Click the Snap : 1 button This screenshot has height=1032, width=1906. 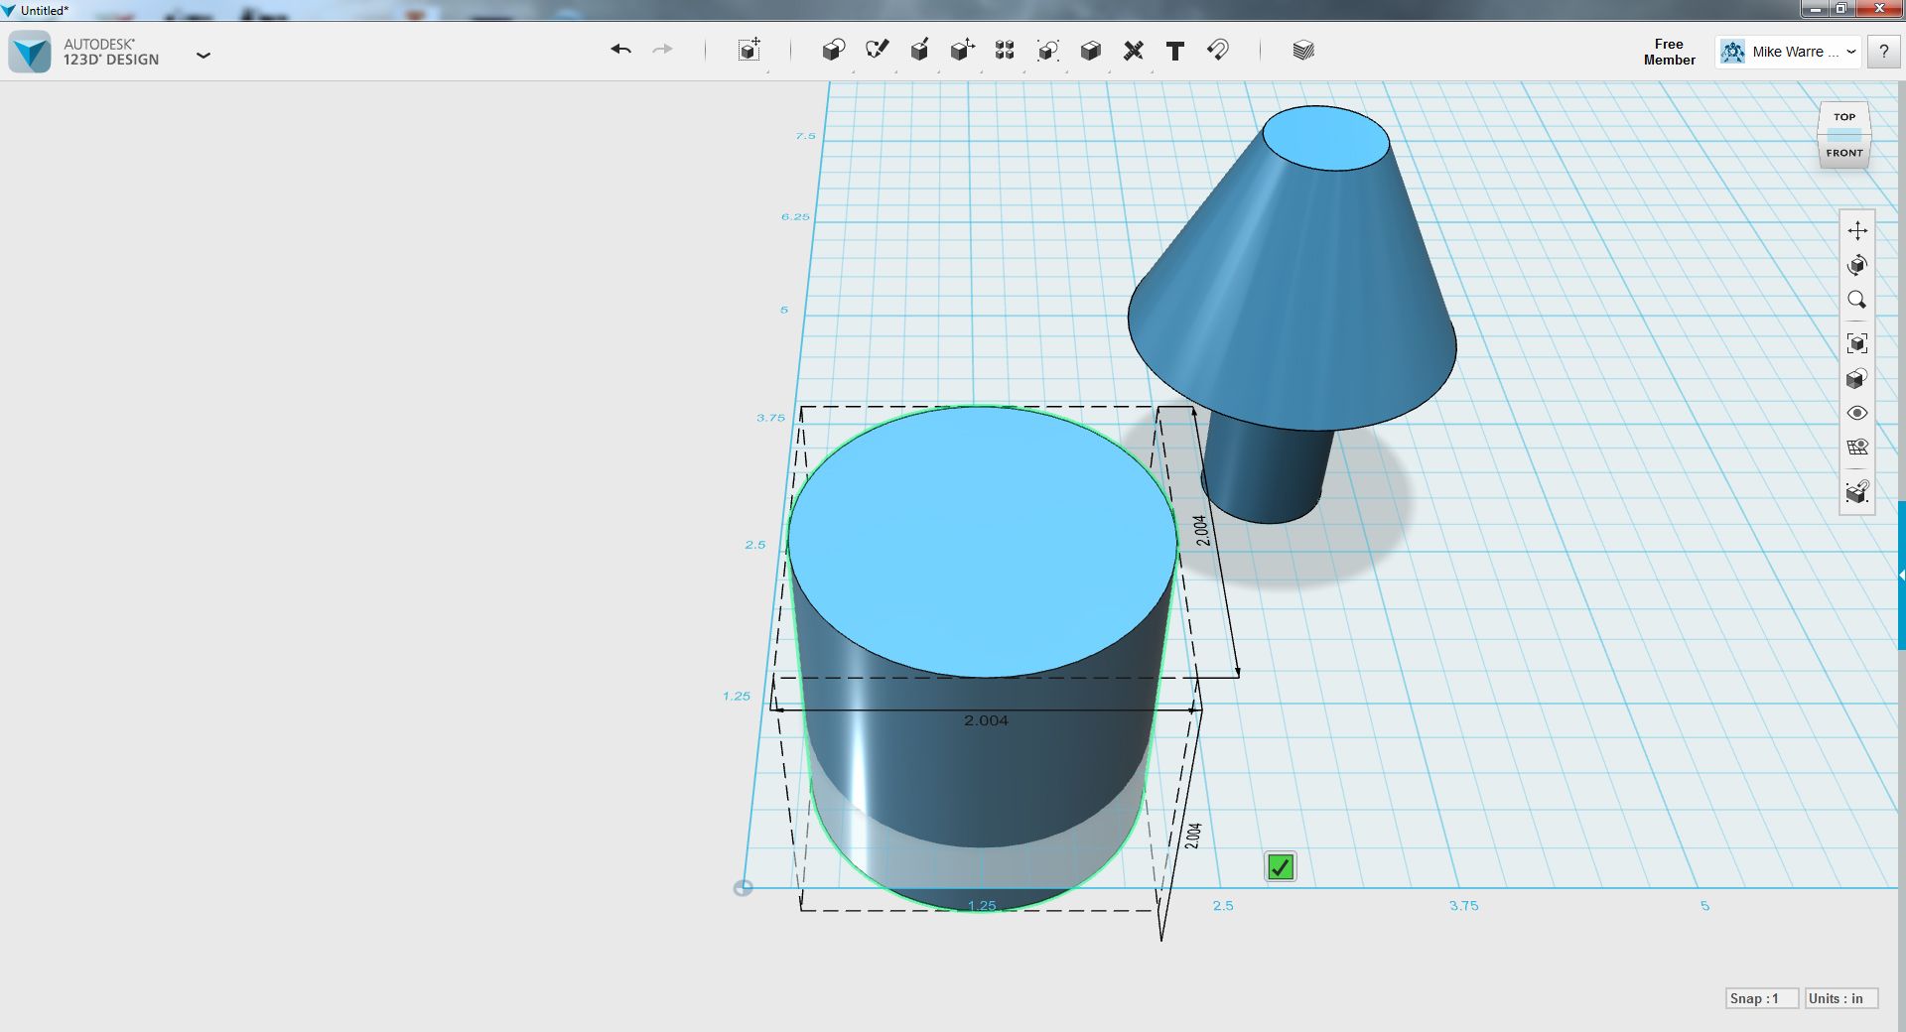[1762, 998]
